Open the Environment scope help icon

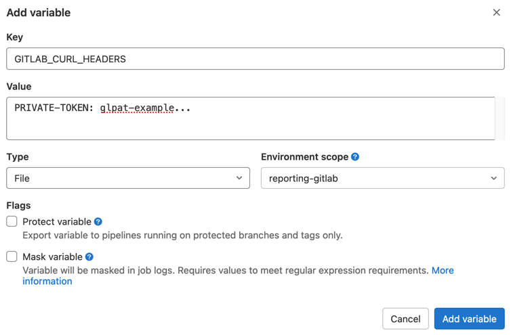(355, 157)
